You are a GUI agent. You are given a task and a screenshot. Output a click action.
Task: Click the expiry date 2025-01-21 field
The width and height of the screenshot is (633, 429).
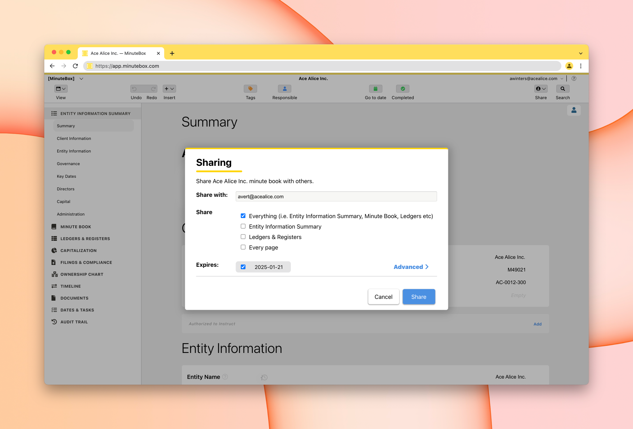point(269,267)
